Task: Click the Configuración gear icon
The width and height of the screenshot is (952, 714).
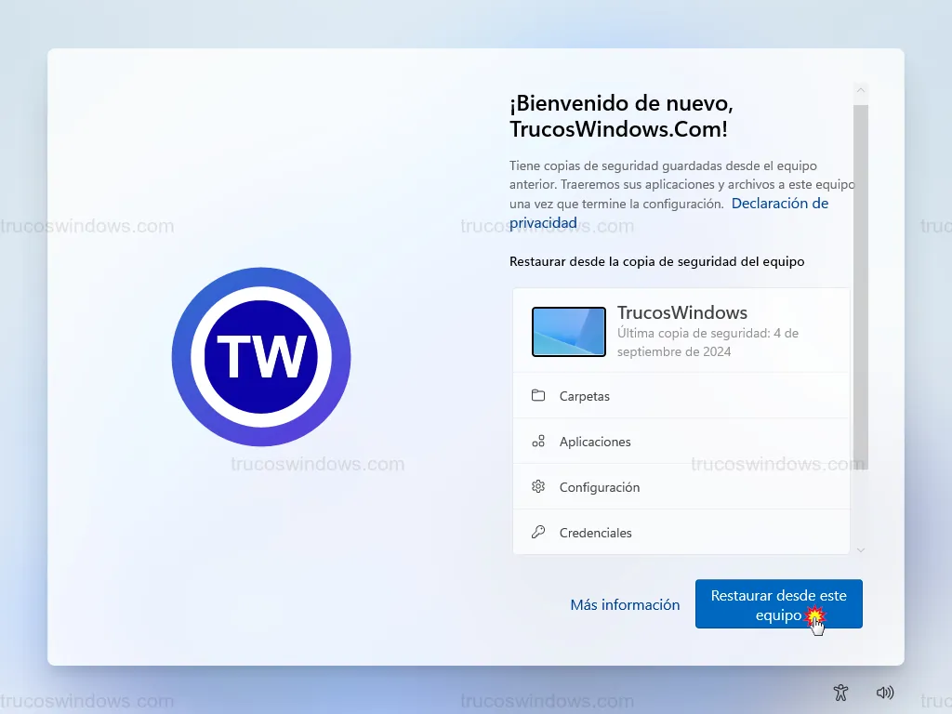Action: (538, 487)
